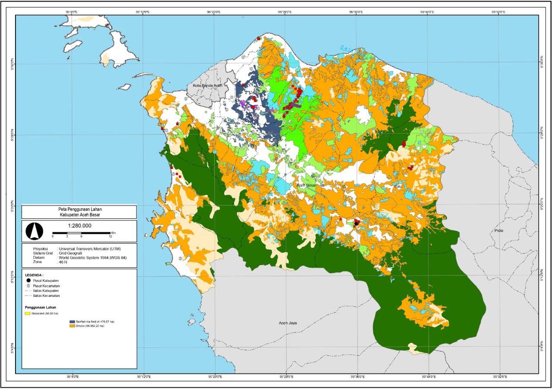Click the Batas Kecamatan line symbol in legend

[x=28, y=296]
